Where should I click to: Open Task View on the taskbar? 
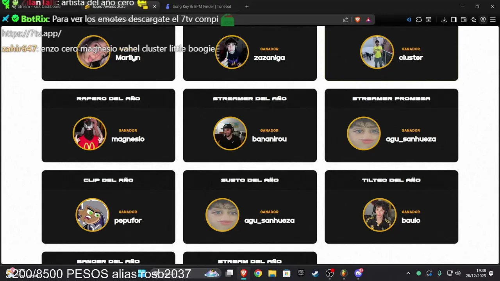click(x=229, y=273)
